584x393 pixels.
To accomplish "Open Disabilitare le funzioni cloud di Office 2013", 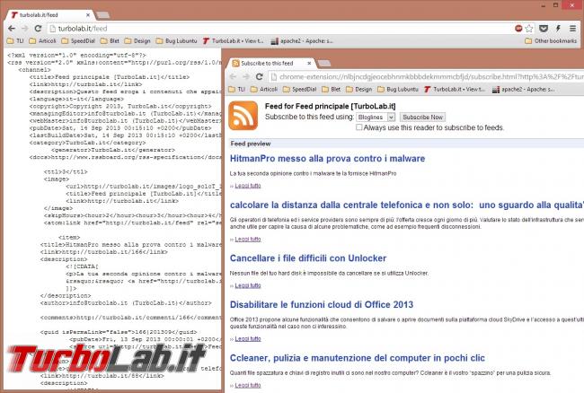I will tap(322, 304).
